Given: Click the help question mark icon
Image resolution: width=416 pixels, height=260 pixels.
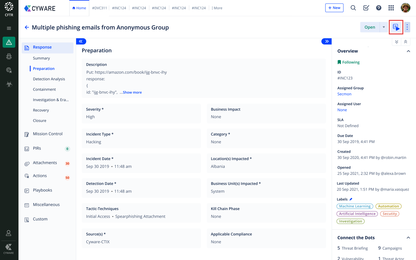Looking at the screenshot, I should click(378, 8).
